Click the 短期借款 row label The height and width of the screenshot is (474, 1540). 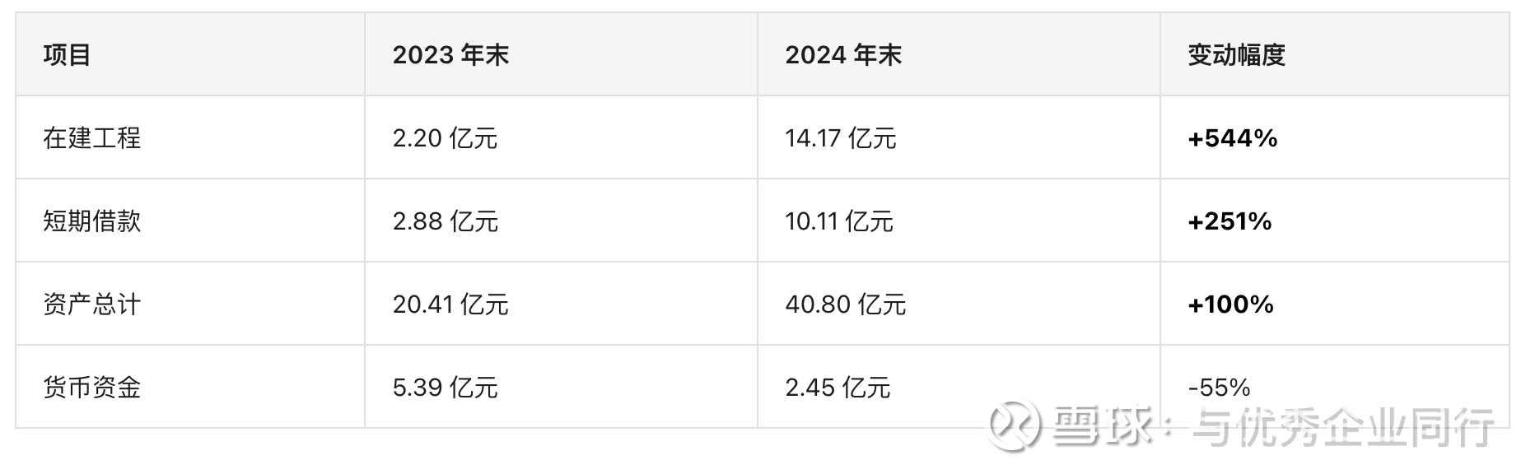pos(92,221)
